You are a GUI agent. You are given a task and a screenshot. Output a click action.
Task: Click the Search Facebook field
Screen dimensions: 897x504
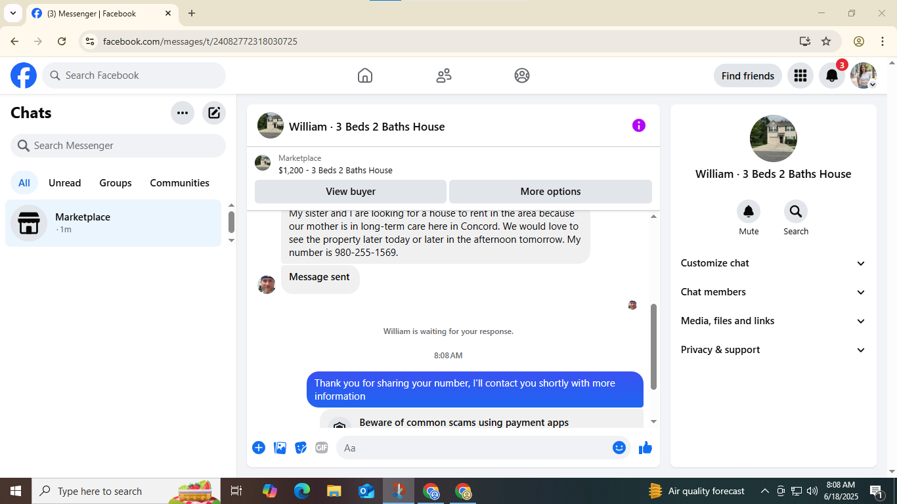(x=134, y=75)
